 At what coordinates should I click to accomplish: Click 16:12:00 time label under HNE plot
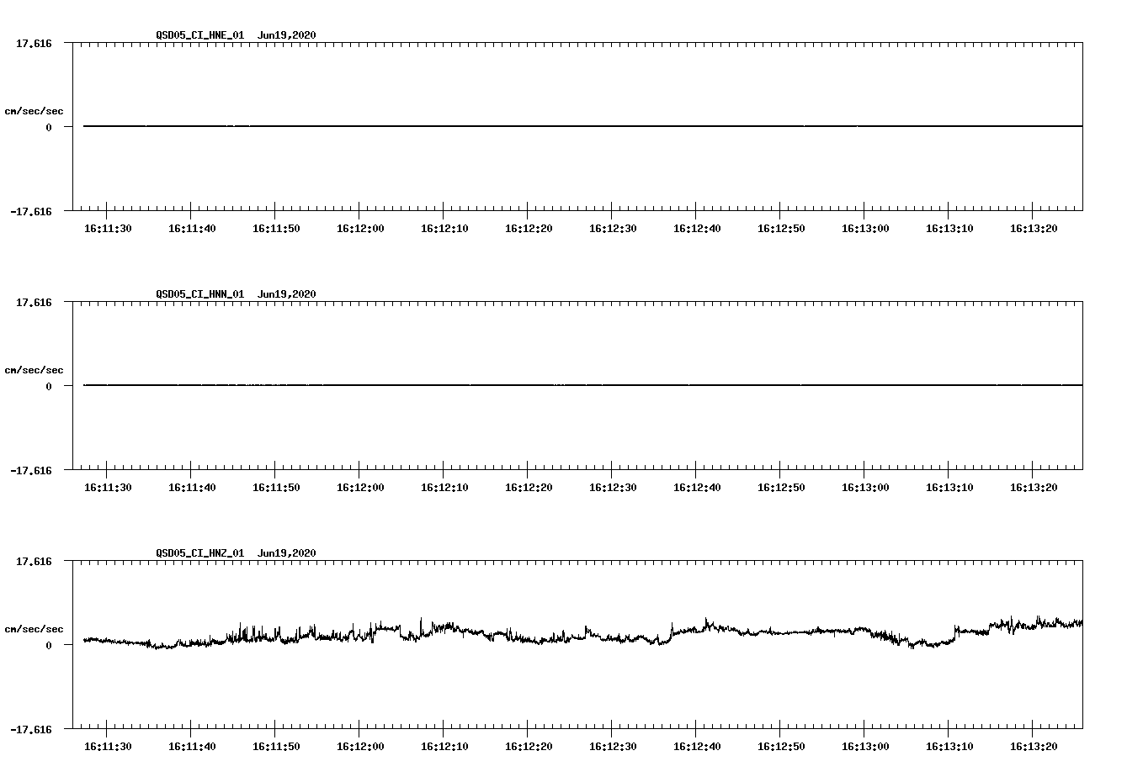360,229
